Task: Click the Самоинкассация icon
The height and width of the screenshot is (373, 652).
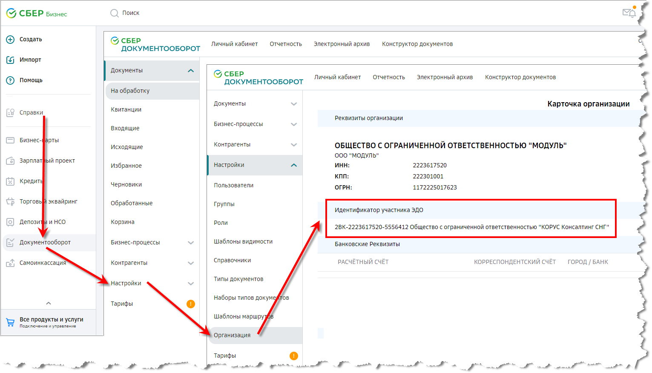Action: (10, 263)
